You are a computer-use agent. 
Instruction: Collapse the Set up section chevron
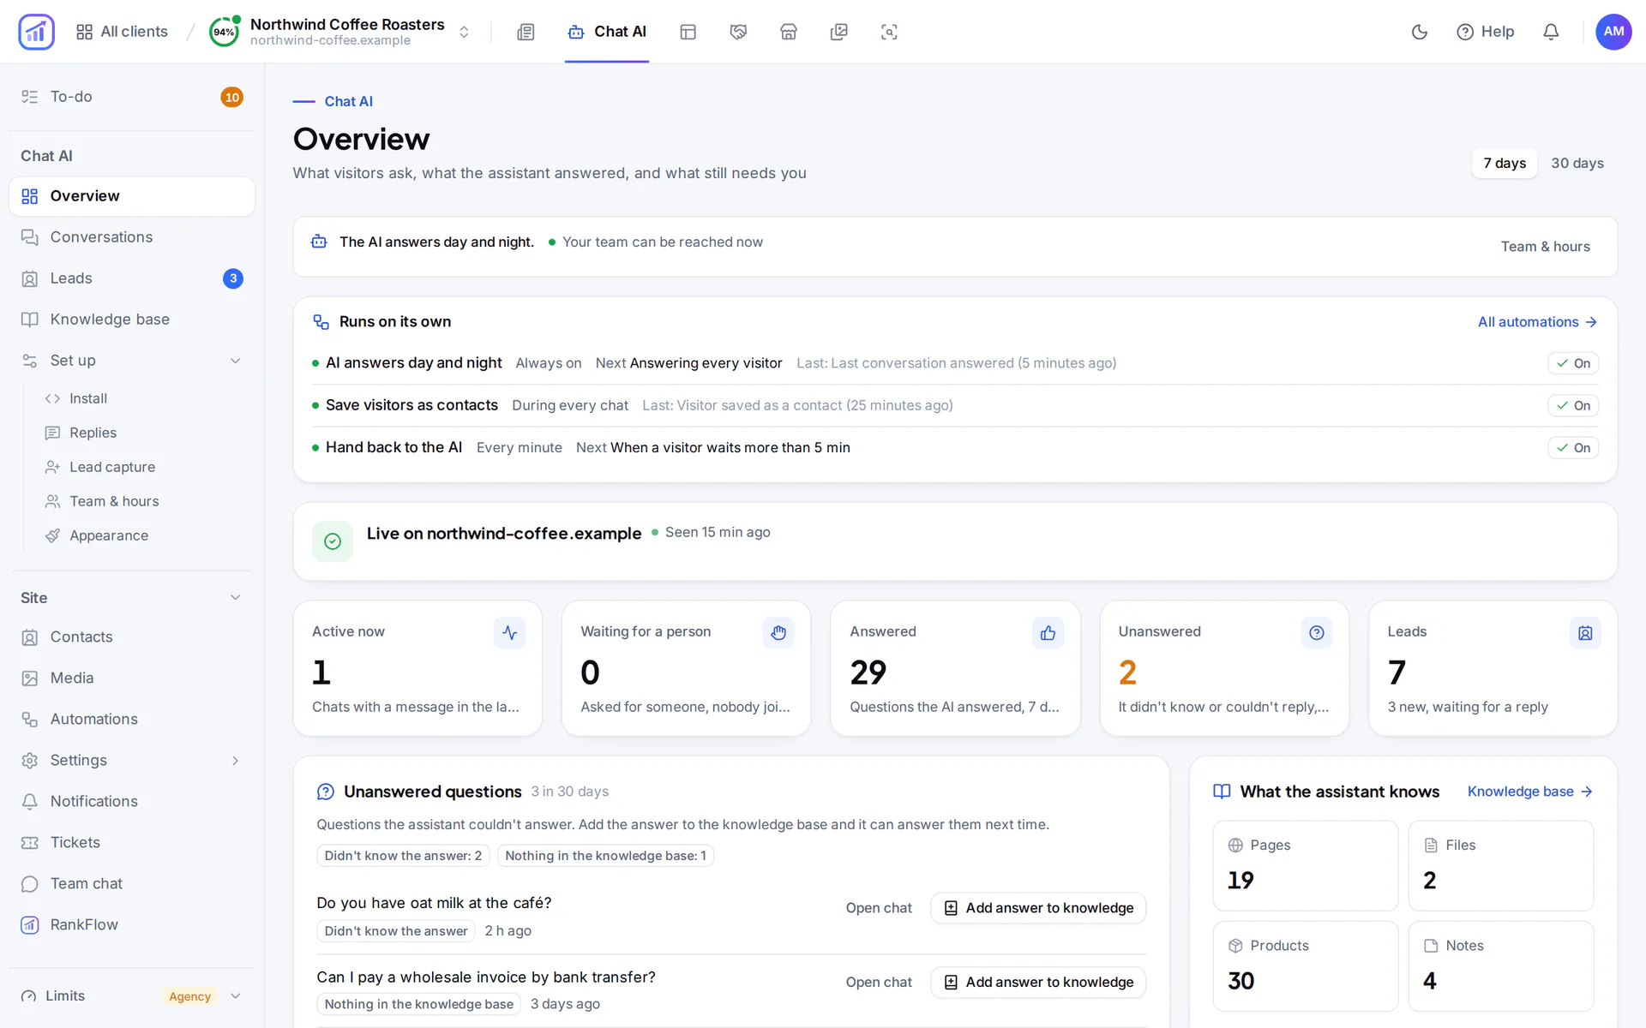(236, 361)
